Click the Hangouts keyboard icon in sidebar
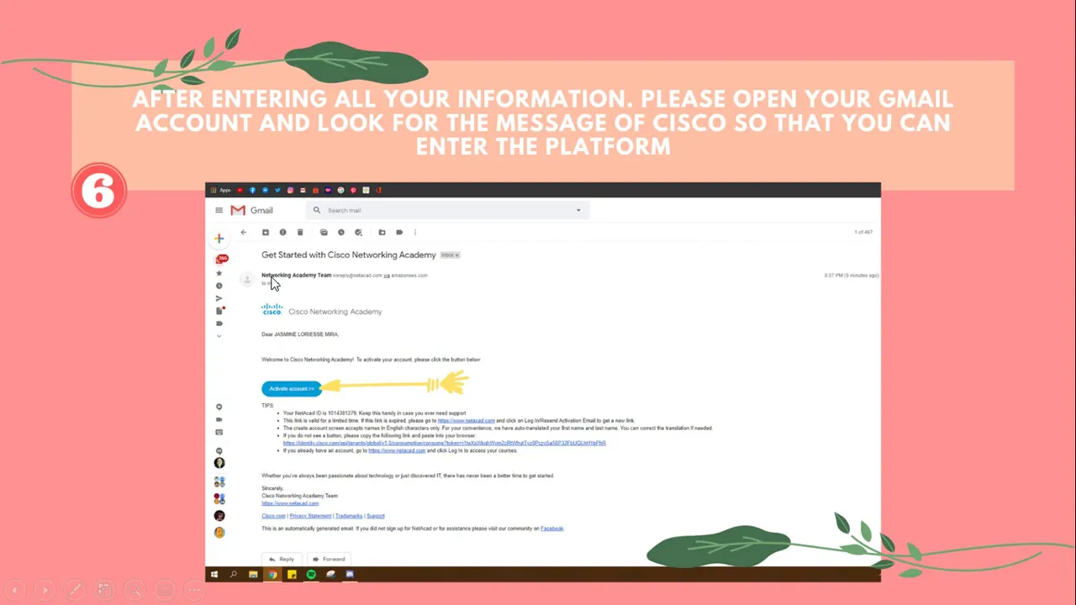This screenshot has height=605, width=1076. (219, 432)
